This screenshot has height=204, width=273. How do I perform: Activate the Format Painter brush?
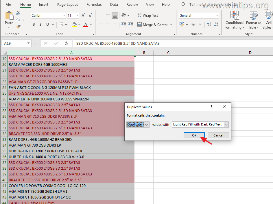click(x=18, y=27)
